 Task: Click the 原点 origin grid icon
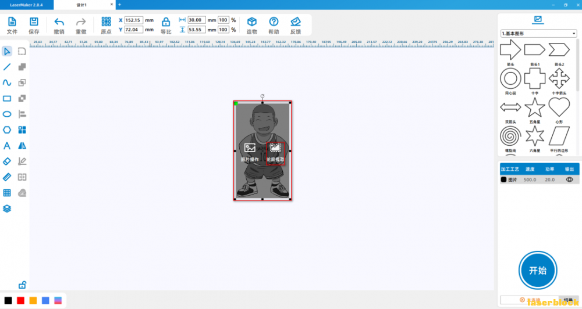(x=106, y=22)
